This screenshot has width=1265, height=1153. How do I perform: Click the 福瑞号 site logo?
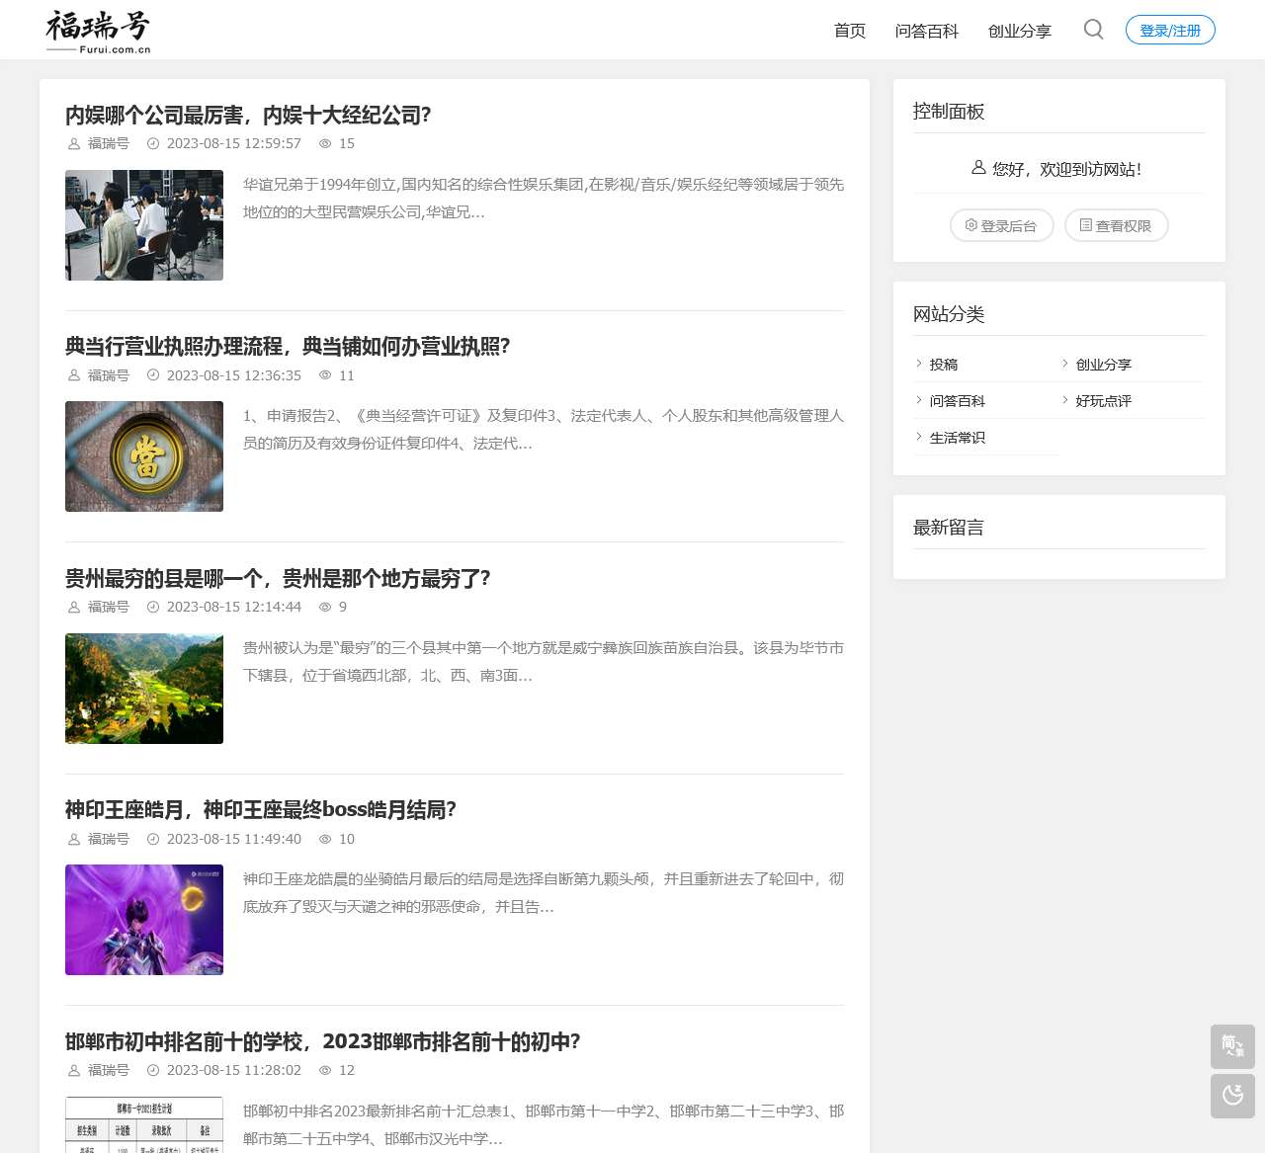tap(98, 32)
